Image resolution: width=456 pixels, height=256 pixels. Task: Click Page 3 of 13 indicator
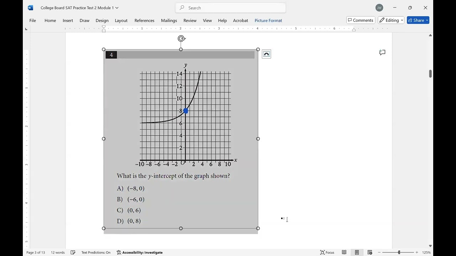[36, 252]
